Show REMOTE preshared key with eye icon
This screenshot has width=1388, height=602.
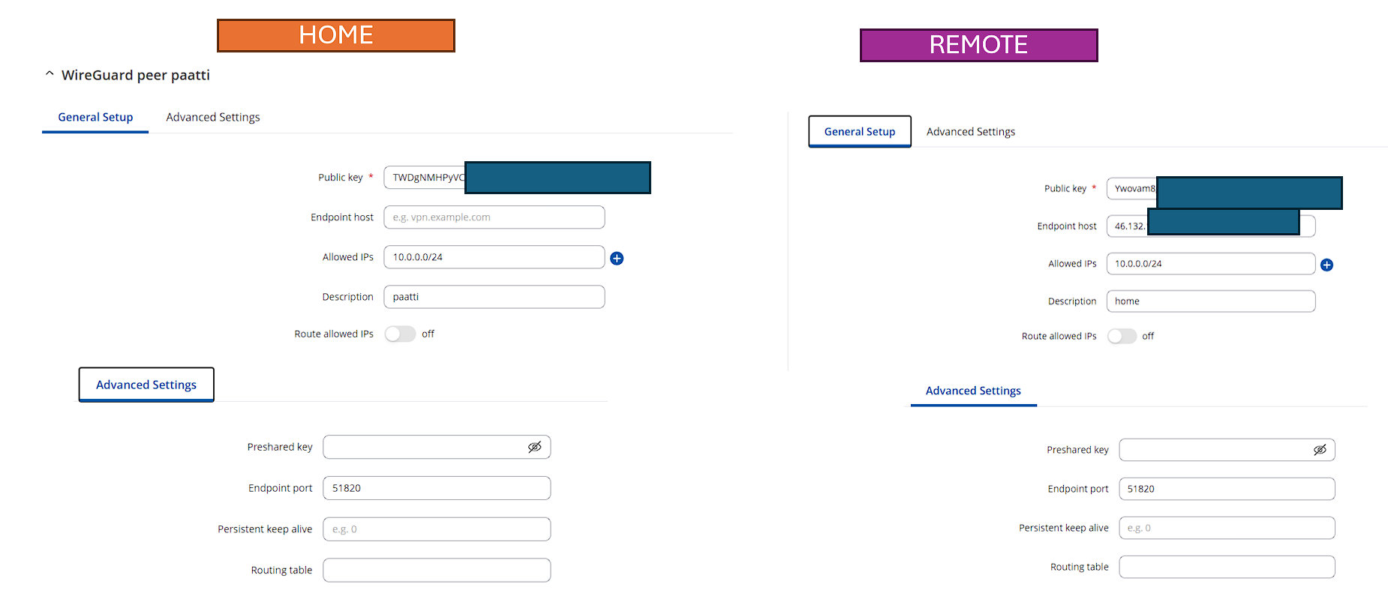coord(1320,450)
